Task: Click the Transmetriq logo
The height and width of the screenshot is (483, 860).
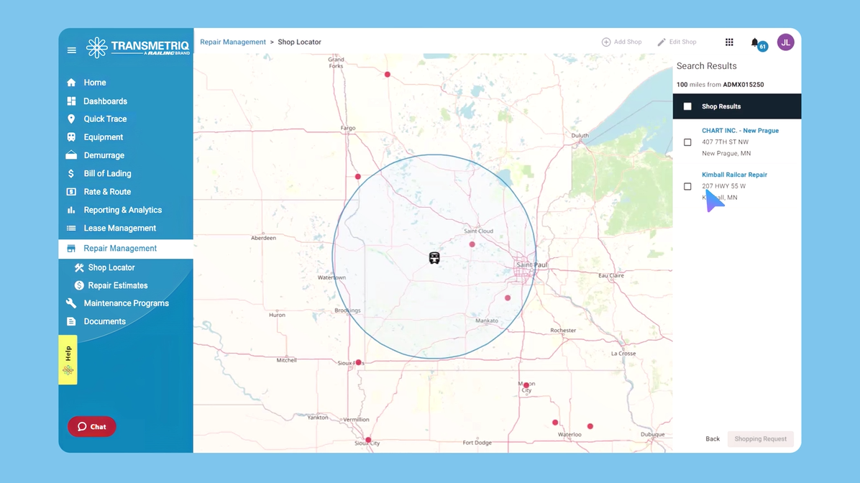Action: pyautogui.click(x=137, y=47)
